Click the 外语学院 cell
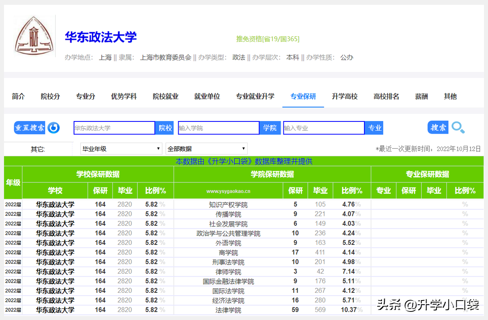Viewport: 488px width, 320px height. (x=228, y=243)
